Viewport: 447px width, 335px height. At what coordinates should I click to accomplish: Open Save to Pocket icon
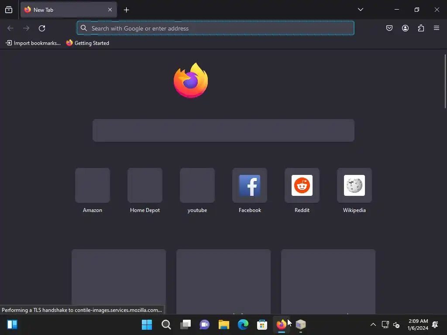389,28
